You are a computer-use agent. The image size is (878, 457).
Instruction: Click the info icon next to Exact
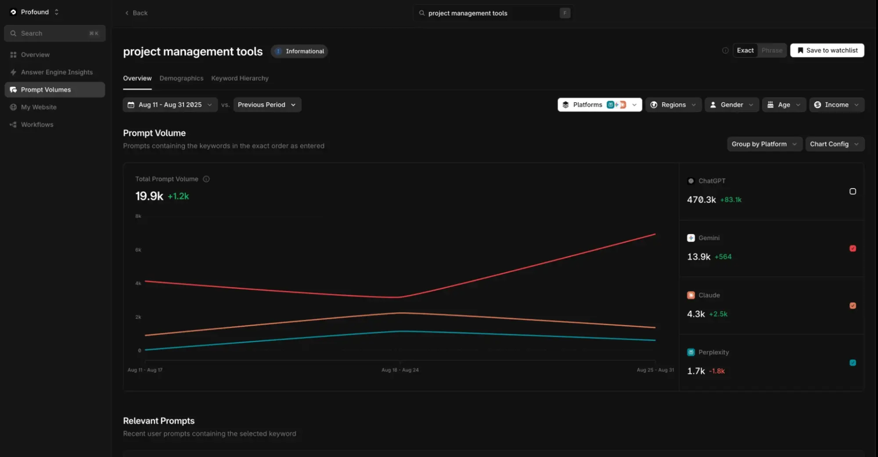(x=725, y=50)
